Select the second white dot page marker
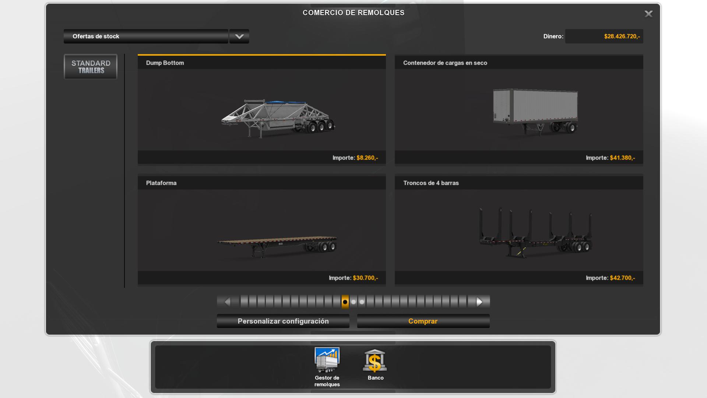The height and width of the screenshot is (398, 707). pos(362,302)
